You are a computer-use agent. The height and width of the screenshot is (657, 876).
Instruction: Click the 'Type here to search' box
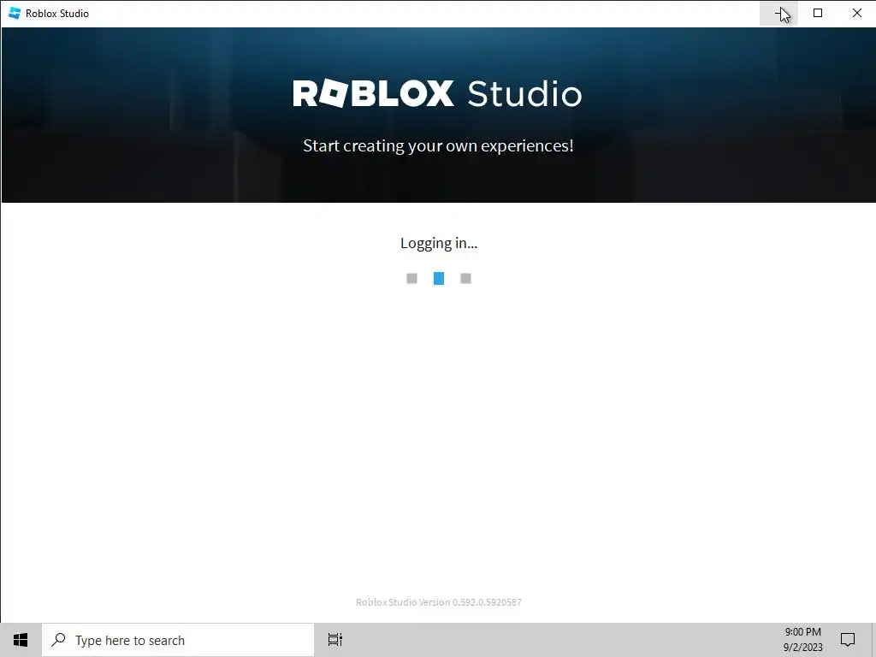coord(178,640)
